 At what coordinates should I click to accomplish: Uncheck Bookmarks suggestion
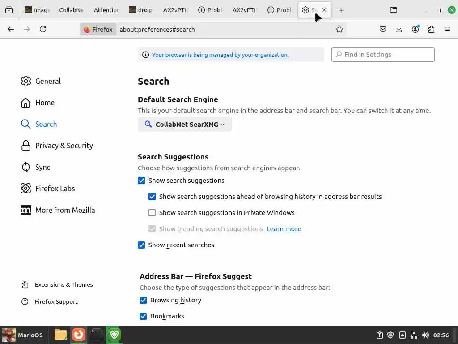(143, 316)
